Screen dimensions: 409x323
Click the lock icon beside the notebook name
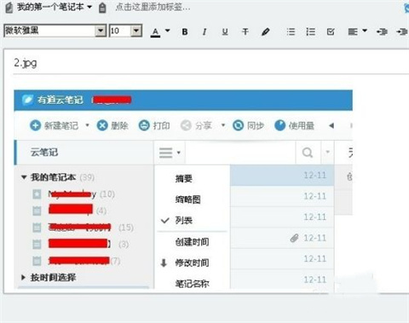[102, 8]
